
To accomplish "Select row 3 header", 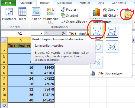I will click(x=4, y=56).
